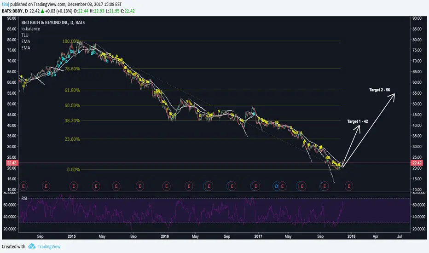
Task: Select the 'Target 1 - 42' label
Action: (357, 121)
